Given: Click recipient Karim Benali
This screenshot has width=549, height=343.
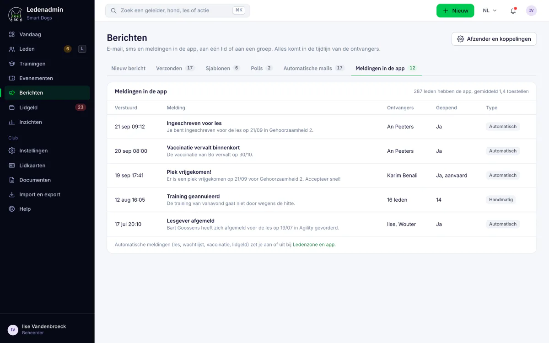Looking at the screenshot, I should (402, 176).
